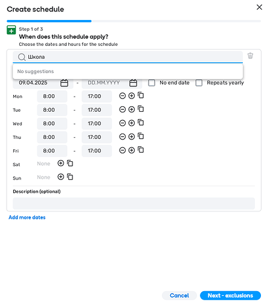Screen dimensions: 267x302
Task: Proceed with Next - exclusions button
Action: (230, 295)
